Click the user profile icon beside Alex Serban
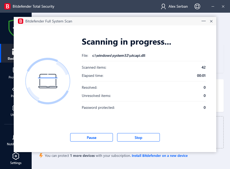 point(163,6)
